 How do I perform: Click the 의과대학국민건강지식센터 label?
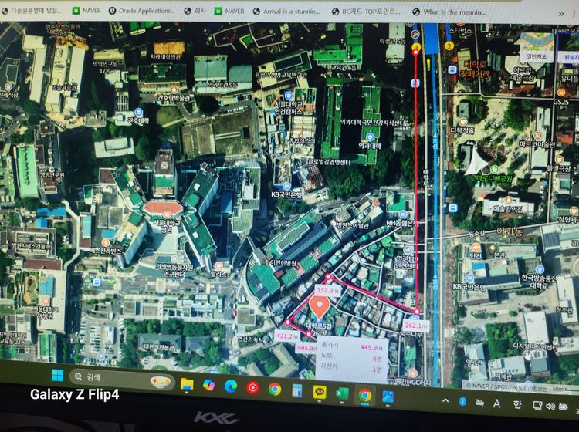(x=373, y=122)
